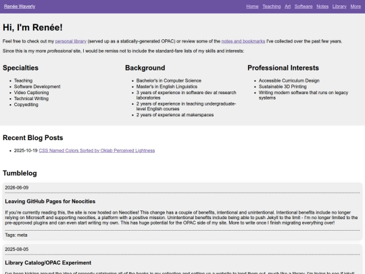Click the Specialties heading
365x274 pixels.
coord(20,68)
